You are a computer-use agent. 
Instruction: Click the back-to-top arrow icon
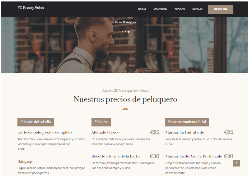(x=236, y=163)
